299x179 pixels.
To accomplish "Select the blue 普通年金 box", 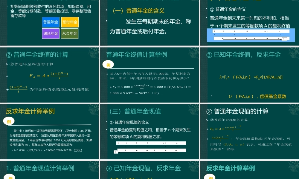I will pos(50,22).
